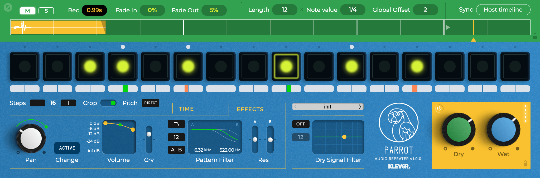Image resolution: width=540 pixels, height=178 pixels.
Task: Click the padlock icon right of waveform timeline
Action: pos(535,36)
